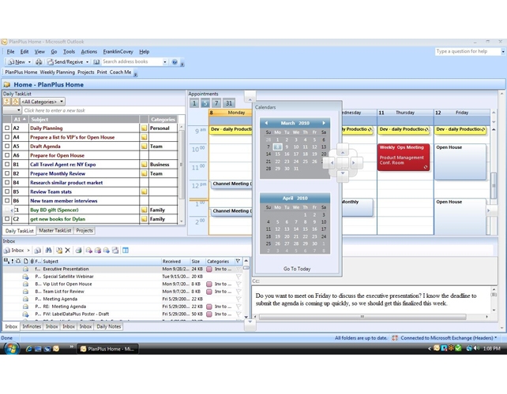Click the note icon on the Review Team stats row
507x394 pixels.
145,191
